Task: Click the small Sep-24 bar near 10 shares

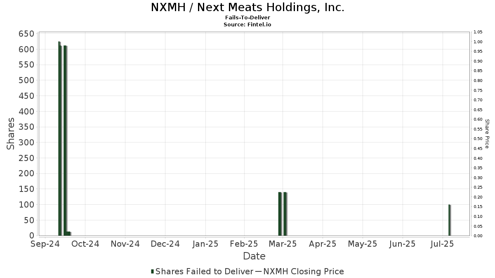Action: (69, 234)
